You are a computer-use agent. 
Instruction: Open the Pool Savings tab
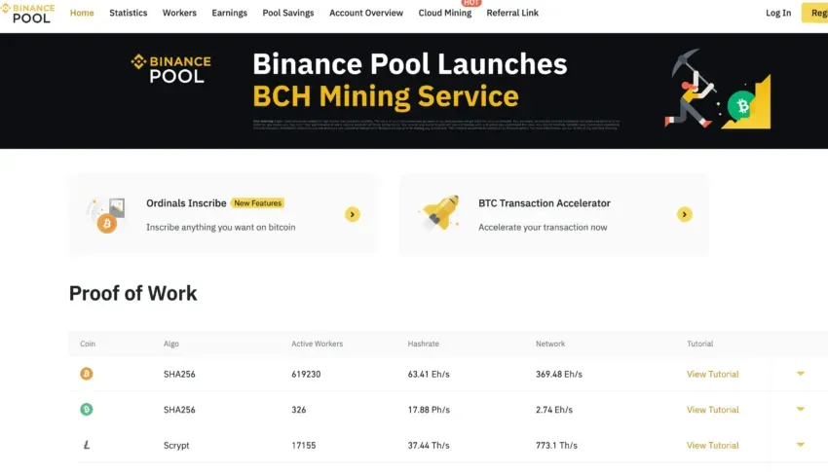click(288, 13)
